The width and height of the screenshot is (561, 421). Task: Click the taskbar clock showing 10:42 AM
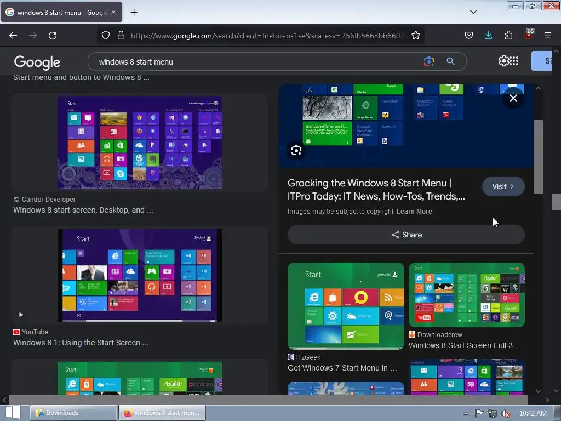coord(533,413)
